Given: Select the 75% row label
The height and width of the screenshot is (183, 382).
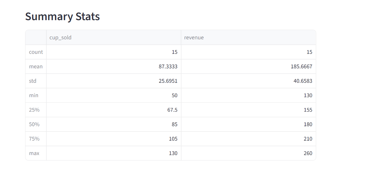Looking at the screenshot, I should click(x=36, y=139).
